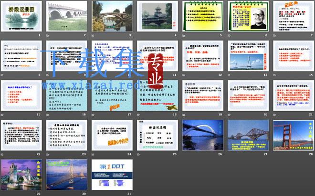Image resolution: width=315 pixels, height=196 pixels.
Task: Select slide 26 blue arch bridge at night
Action: pos(203,135)
